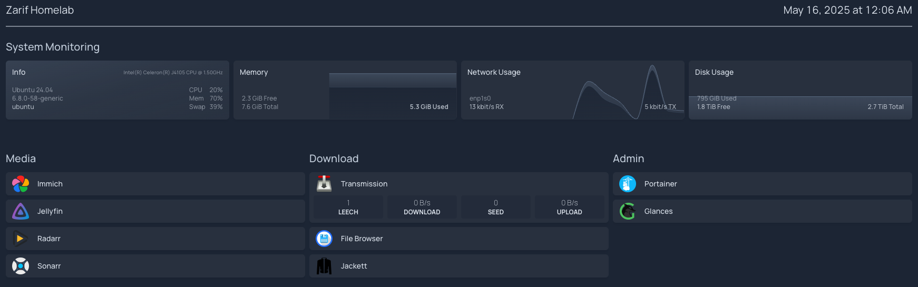This screenshot has width=918, height=287.
Task: Open the Network Usage graph widget
Action: pyautogui.click(x=572, y=90)
